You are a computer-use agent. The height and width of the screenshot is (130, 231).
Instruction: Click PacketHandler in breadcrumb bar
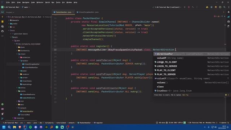click(x=84, y=123)
